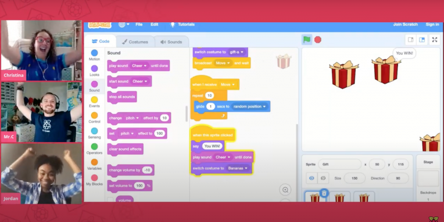Switch to small stage layout
This screenshot has width=444, height=222.
click(411, 40)
